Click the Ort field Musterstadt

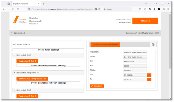pyautogui.click(x=135, y=62)
